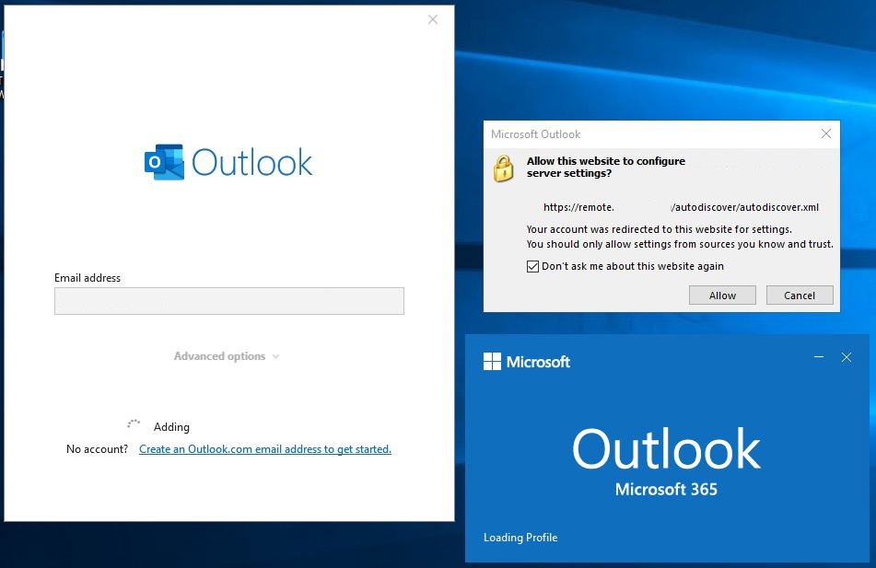Click the autodiscover.xml URL text
Image resolution: width=876 pixels, height=568 pixels.
[x=681, y=207]
